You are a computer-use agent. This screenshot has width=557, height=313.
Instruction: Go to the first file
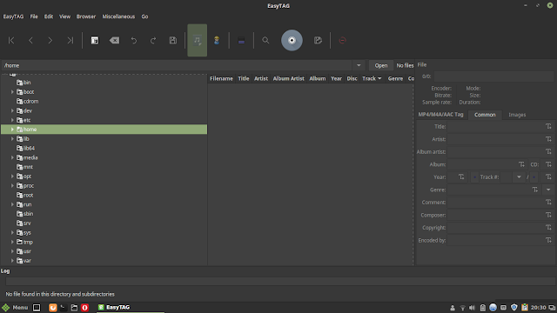[11, 41]
